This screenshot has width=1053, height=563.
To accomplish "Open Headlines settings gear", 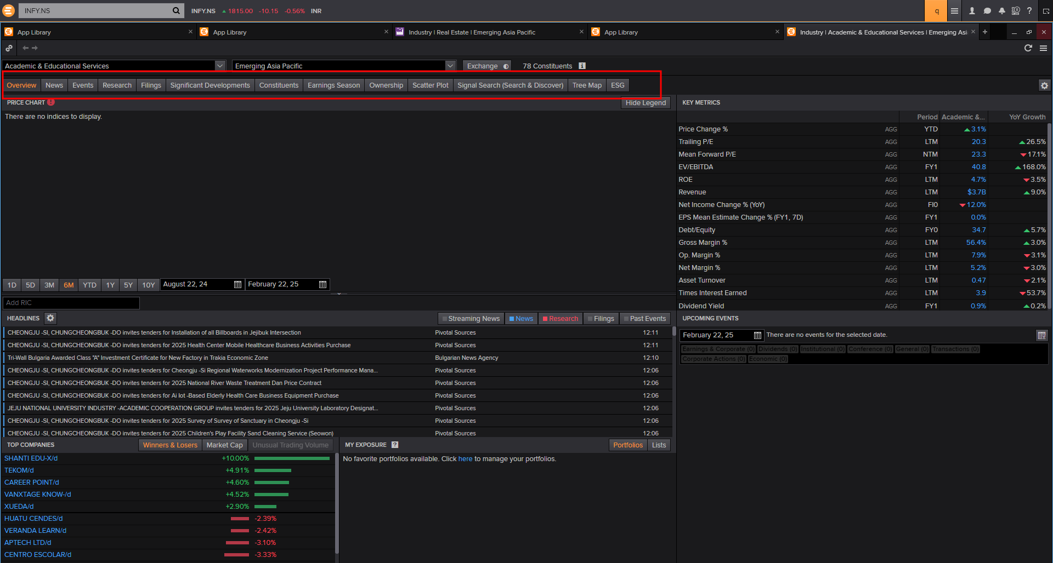I will tap(50, 318).
